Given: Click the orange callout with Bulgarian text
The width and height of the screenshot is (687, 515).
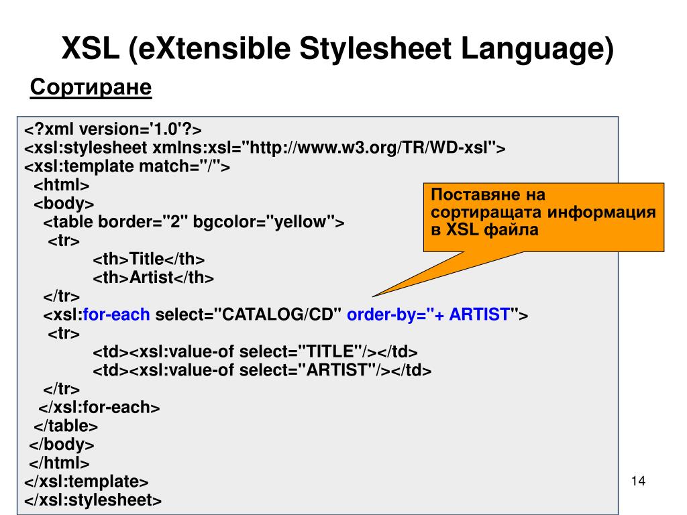Looking at the screenshot, I should (x=543, y=217).
